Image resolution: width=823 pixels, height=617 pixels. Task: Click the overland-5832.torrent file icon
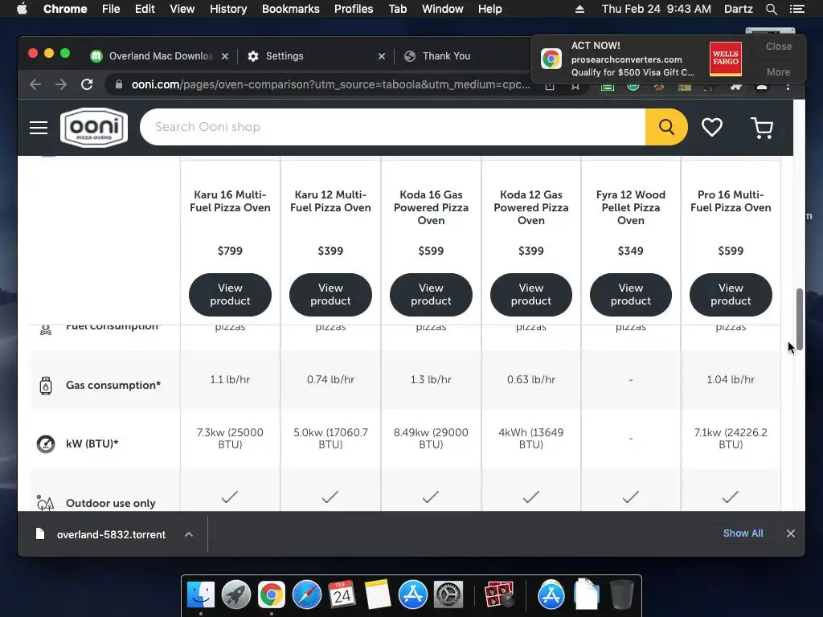click(x=40, y=534)
